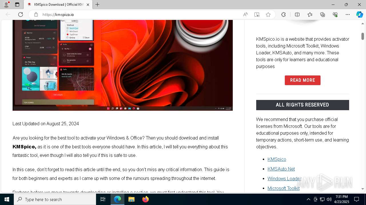Viewport: 366px width, 205px height.
Task: Open volume control tray icon
Action: click(329, 199)
